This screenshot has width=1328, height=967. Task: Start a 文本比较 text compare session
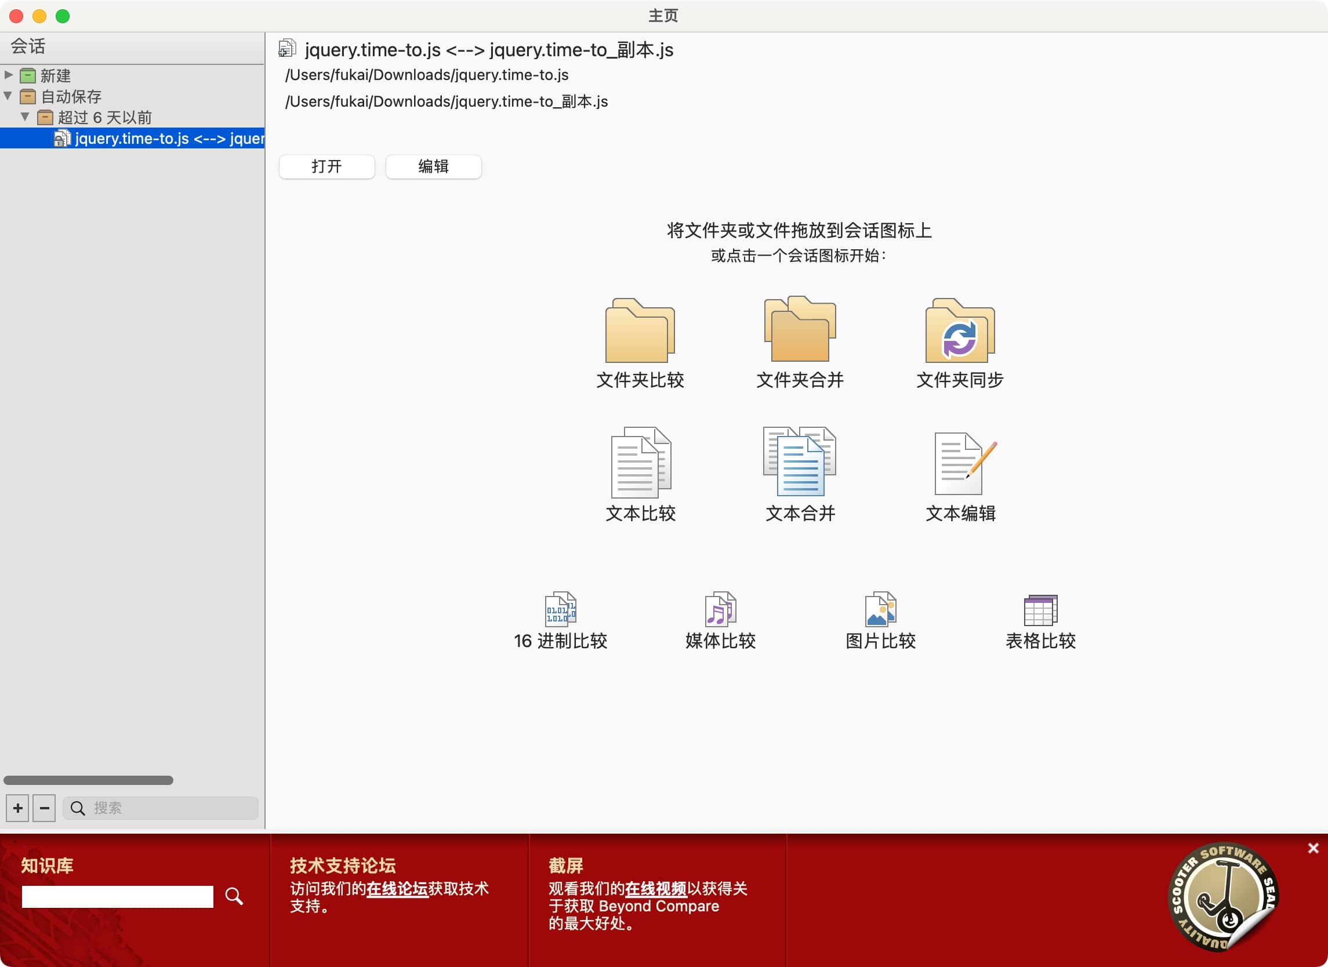click(x=640, y=463)
